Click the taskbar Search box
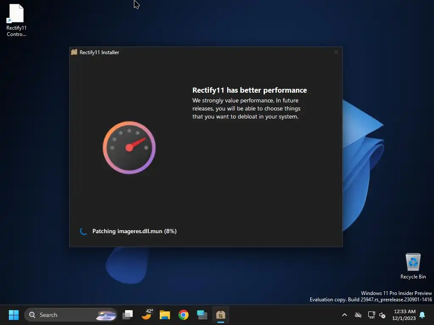 [x=71, y=315]
